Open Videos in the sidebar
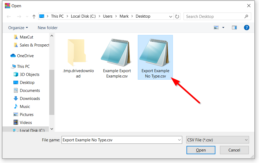Viewport: 259px width, 163px height. pyautogui.click(x=22, y=122)
